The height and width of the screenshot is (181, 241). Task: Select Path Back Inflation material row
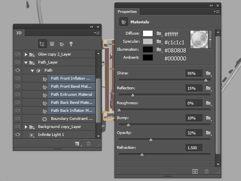point(71,110)
